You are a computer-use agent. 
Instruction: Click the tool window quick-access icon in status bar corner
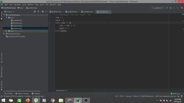[1, 96]
